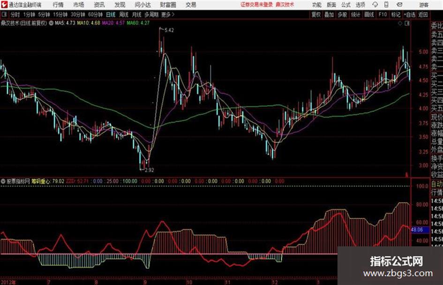
Task: Open the 发现 menu
Action: 120,5
